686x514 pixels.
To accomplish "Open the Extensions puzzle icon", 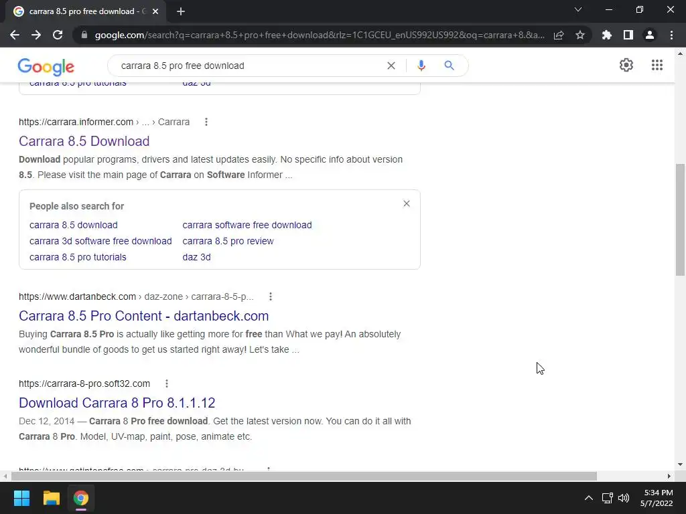I will pos(607,35).
